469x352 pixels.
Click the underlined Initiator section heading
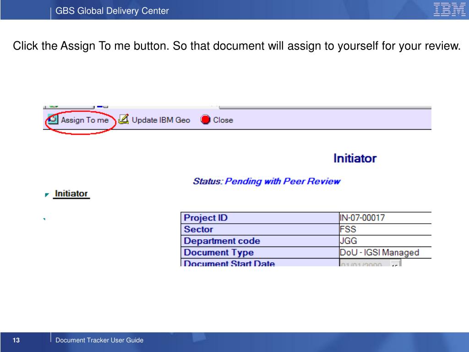coord(71,194)
